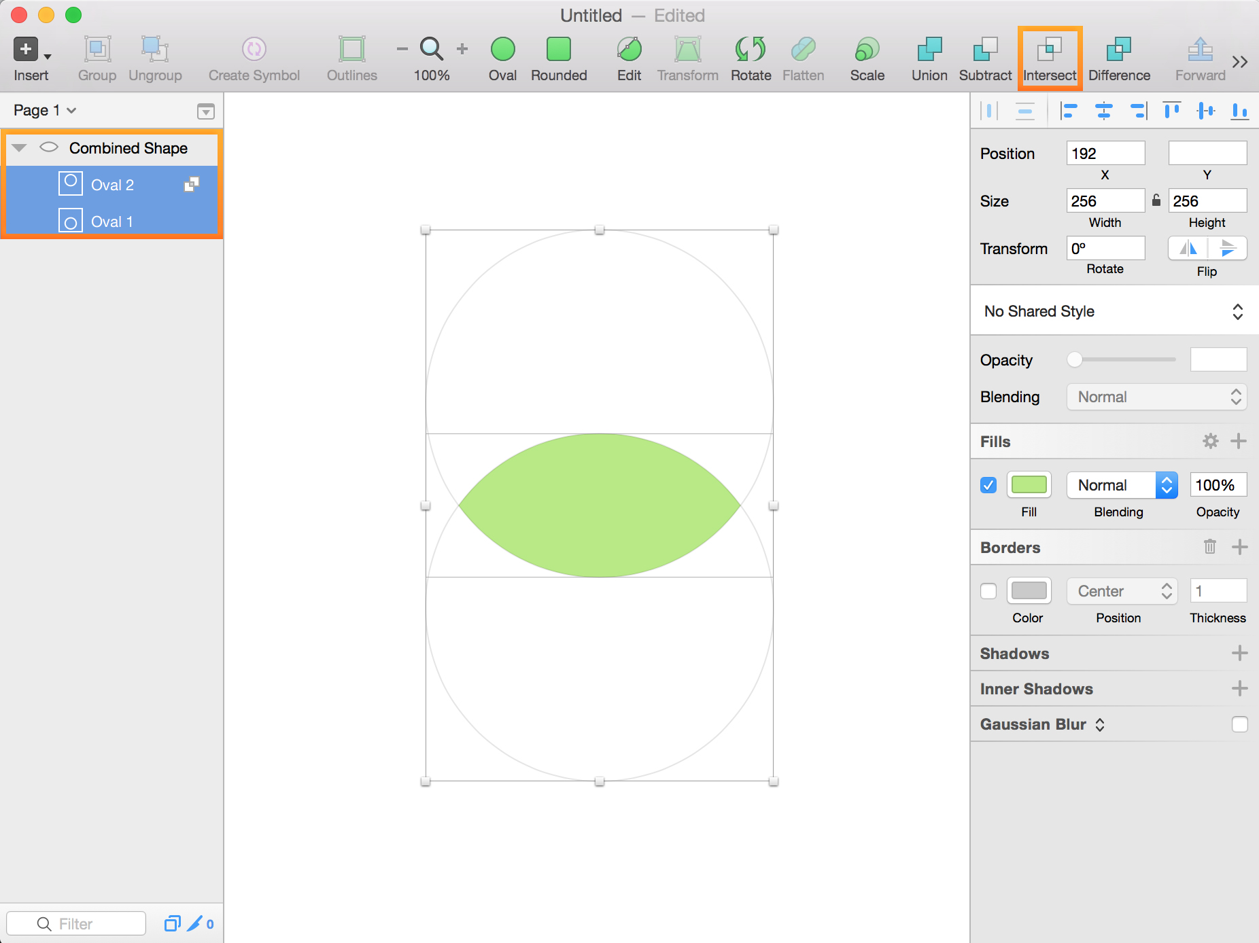Enable the border checkbox
Image resolution: width=1259 pixels, height=943 pixels.
point(988,591)
